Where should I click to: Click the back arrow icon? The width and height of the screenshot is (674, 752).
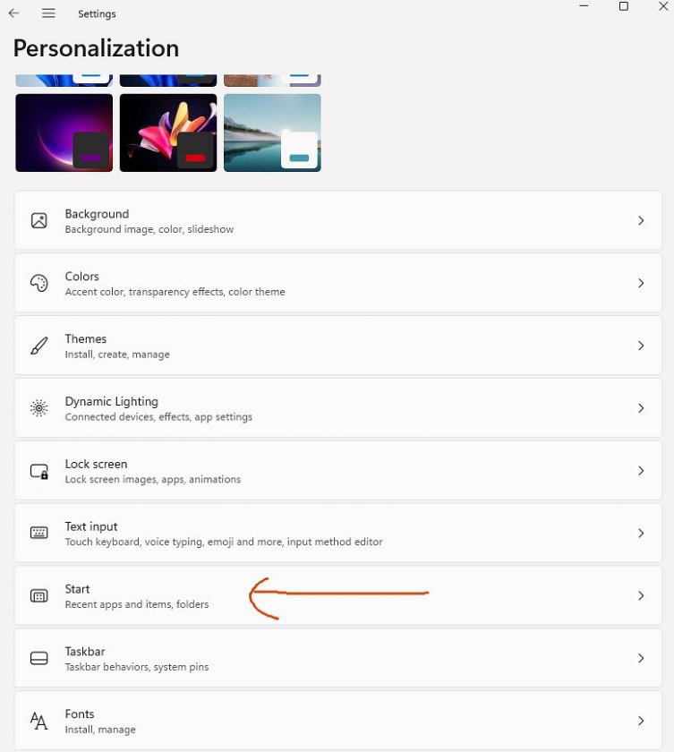(14, 13)
